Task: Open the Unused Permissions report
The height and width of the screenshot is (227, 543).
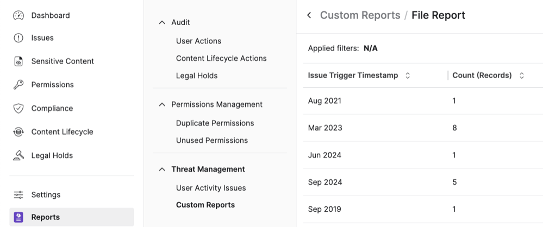Action: [212, 140]
